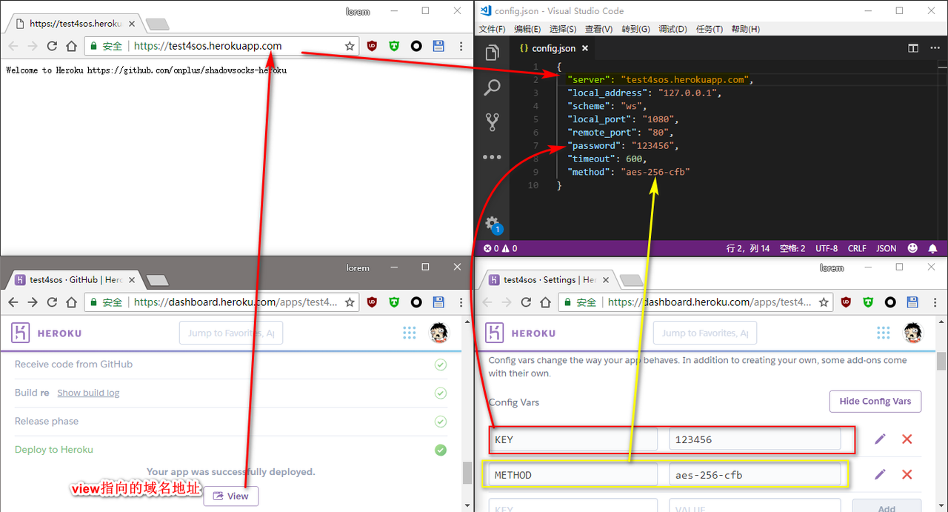Click Hide Config Vars button
The image size is (948, 512).
[x=875, y=401]
